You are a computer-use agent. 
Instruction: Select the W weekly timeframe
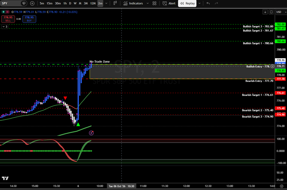coord(75,3)
